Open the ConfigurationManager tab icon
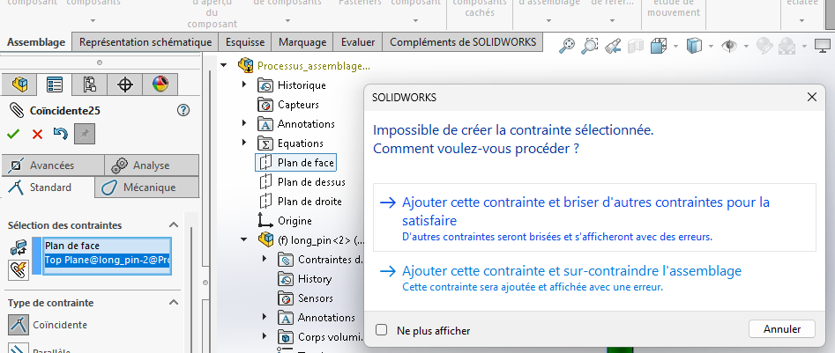 tap(89, 85)
